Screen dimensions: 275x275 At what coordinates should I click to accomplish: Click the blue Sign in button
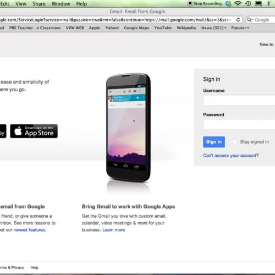click(214, 142)
